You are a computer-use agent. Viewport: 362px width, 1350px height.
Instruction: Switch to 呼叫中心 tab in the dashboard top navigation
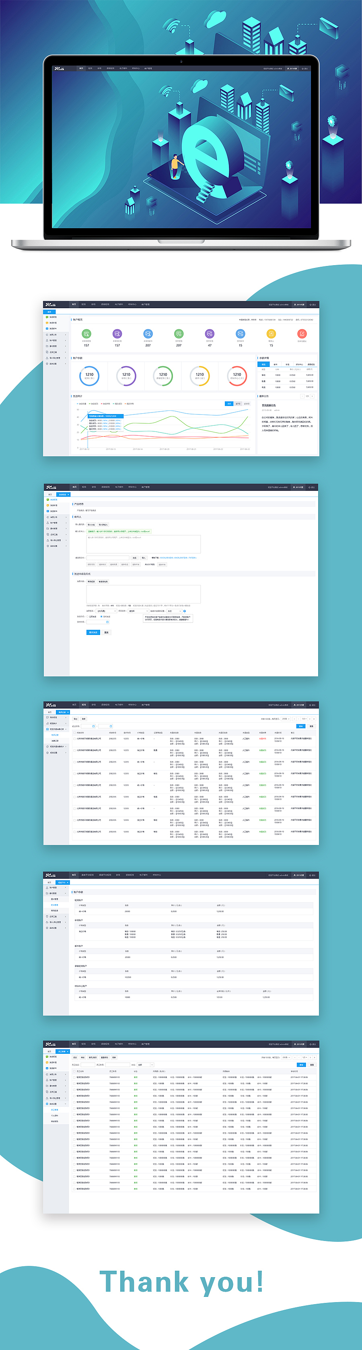click(x=132, y=304)
